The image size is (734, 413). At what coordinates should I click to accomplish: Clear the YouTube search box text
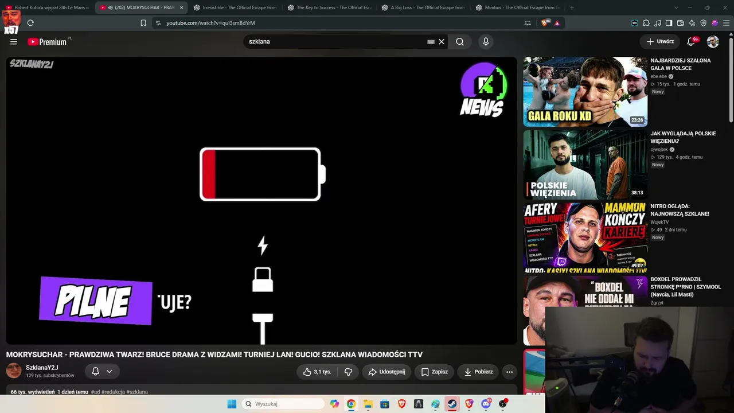click(x=442, y=41)
